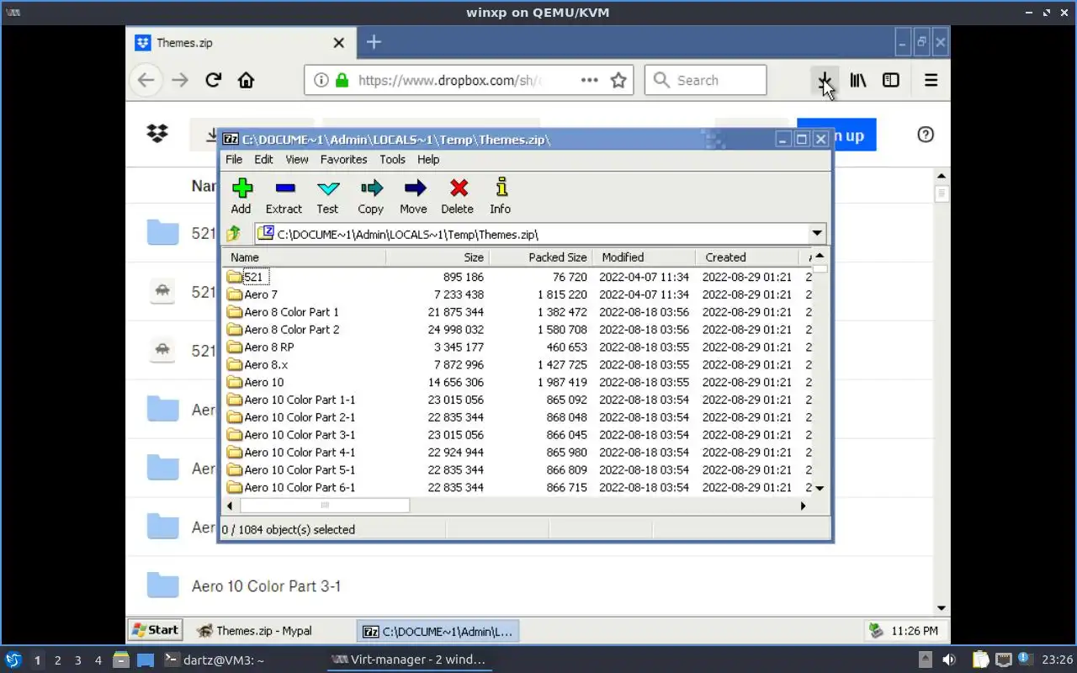This screenshot has height=673, width=1077.
Task: Open the File menu in 7-Zip
Action: tap(234, 159)
